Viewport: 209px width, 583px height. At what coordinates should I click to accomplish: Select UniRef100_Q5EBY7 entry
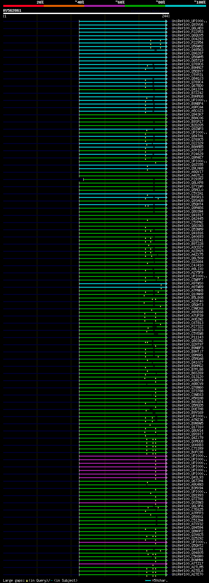[x=187, y=71]
